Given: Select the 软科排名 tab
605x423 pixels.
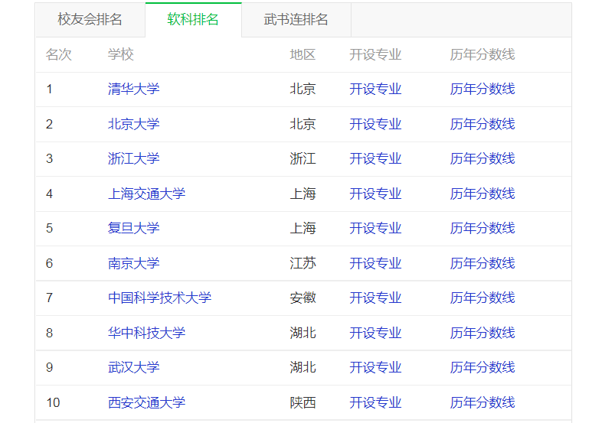Looking at the screenshot, I should [193, 20].
